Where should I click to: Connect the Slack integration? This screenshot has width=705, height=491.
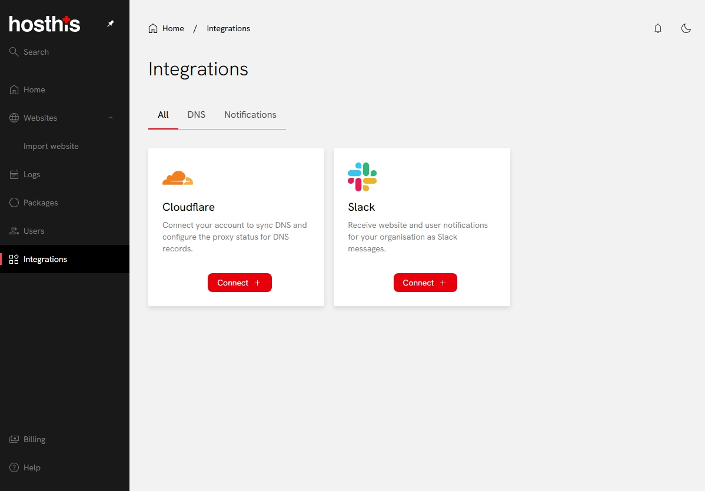tap(425, 283)
